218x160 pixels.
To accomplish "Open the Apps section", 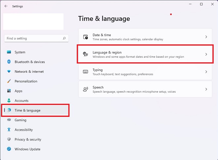I will tap(19, 91).
